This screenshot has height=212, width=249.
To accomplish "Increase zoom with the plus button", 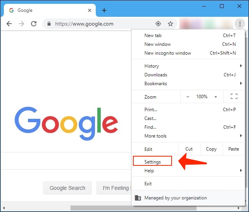I will (216, 97).
